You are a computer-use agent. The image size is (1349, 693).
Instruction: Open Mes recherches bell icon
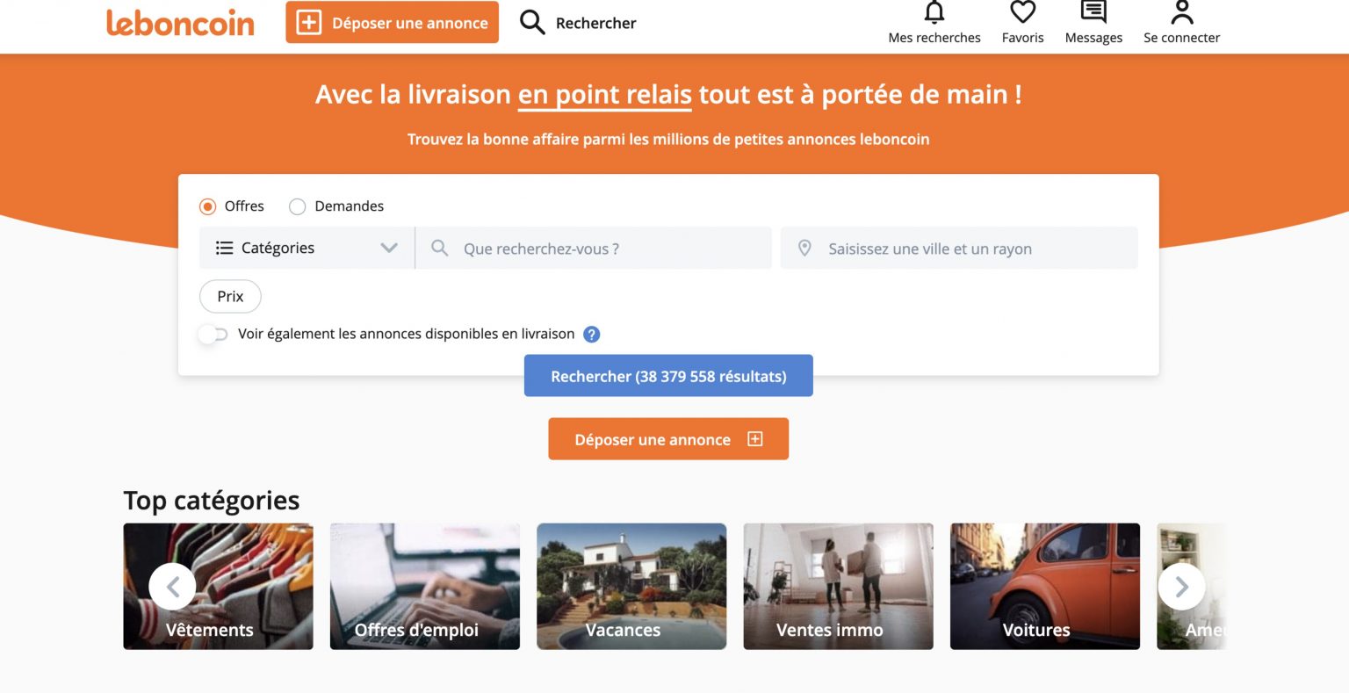point(934,11)
